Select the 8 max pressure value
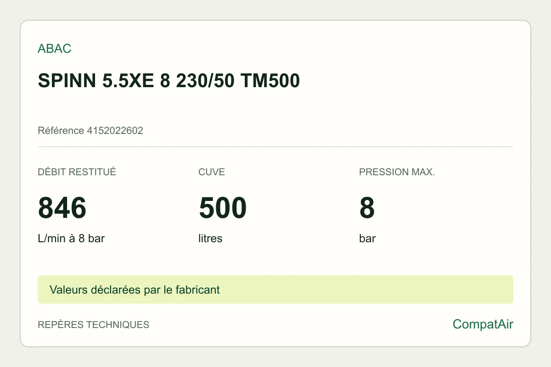This screenshot has width=551, height=367. tap(367, 208)
